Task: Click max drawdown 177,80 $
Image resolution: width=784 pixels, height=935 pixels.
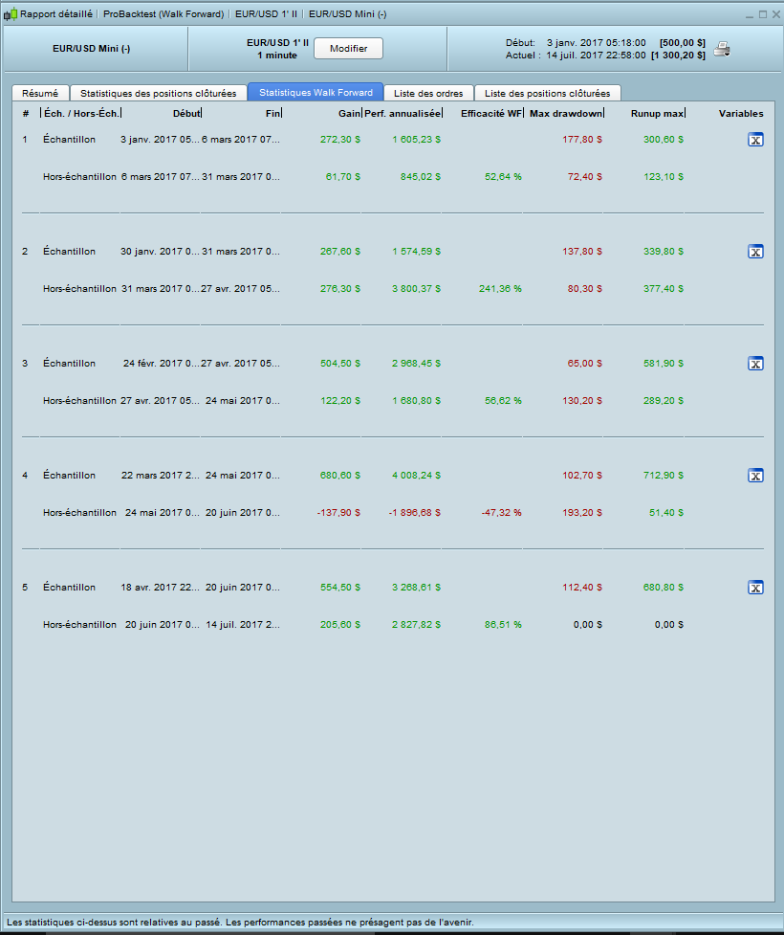Action: (x=582, y=140)
